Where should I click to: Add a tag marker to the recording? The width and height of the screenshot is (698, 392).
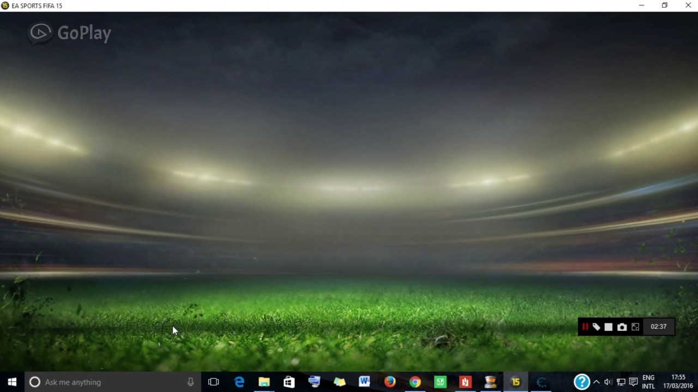click(597, 327)
